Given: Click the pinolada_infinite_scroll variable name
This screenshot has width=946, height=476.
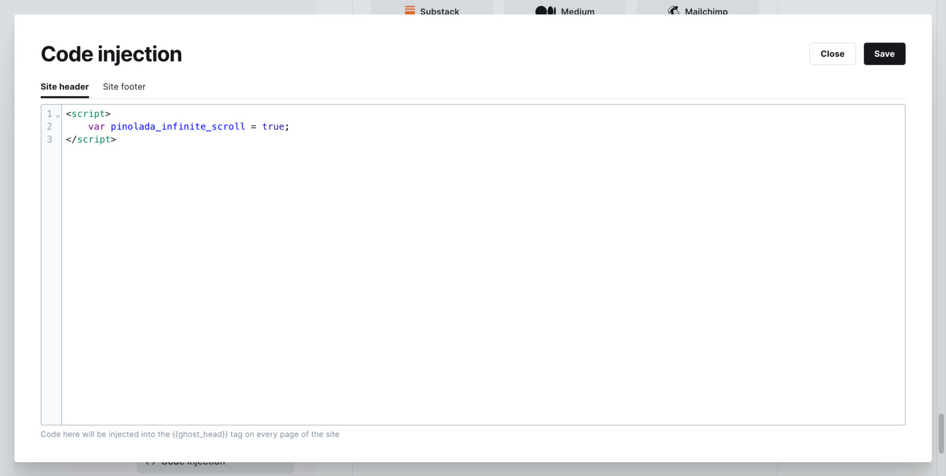Looking at the screenshot, I should coord(177,126).
